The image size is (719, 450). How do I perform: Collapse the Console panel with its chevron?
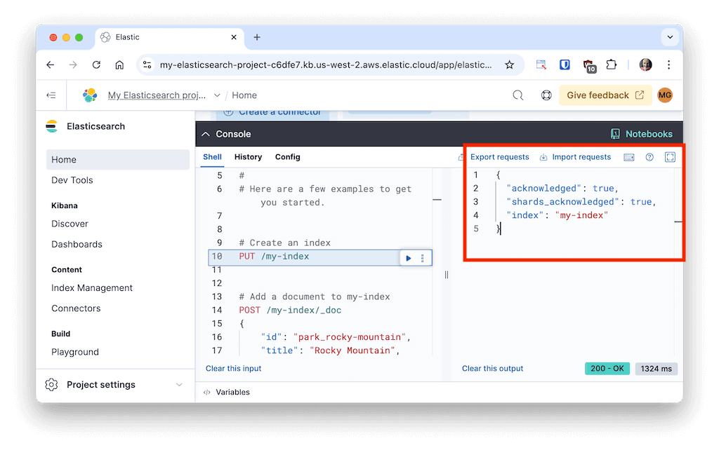point(205,133)
